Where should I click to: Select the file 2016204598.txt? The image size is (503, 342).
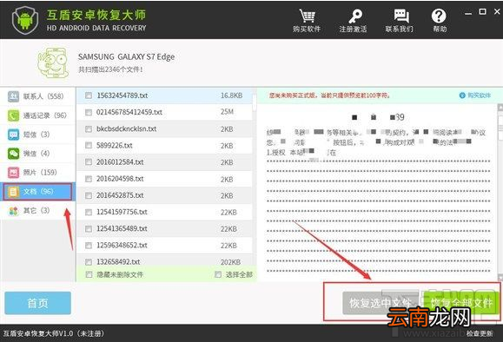[120, 179]
